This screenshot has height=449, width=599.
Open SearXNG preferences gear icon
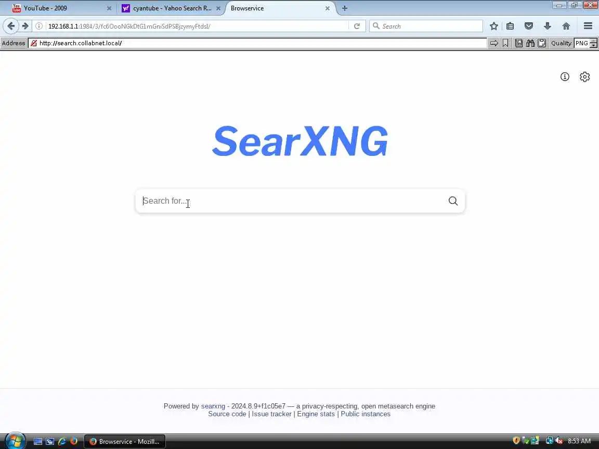(x=584, y=77)
